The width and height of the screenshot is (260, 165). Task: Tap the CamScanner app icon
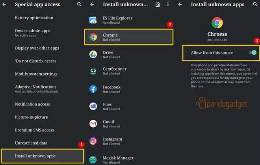93,71
